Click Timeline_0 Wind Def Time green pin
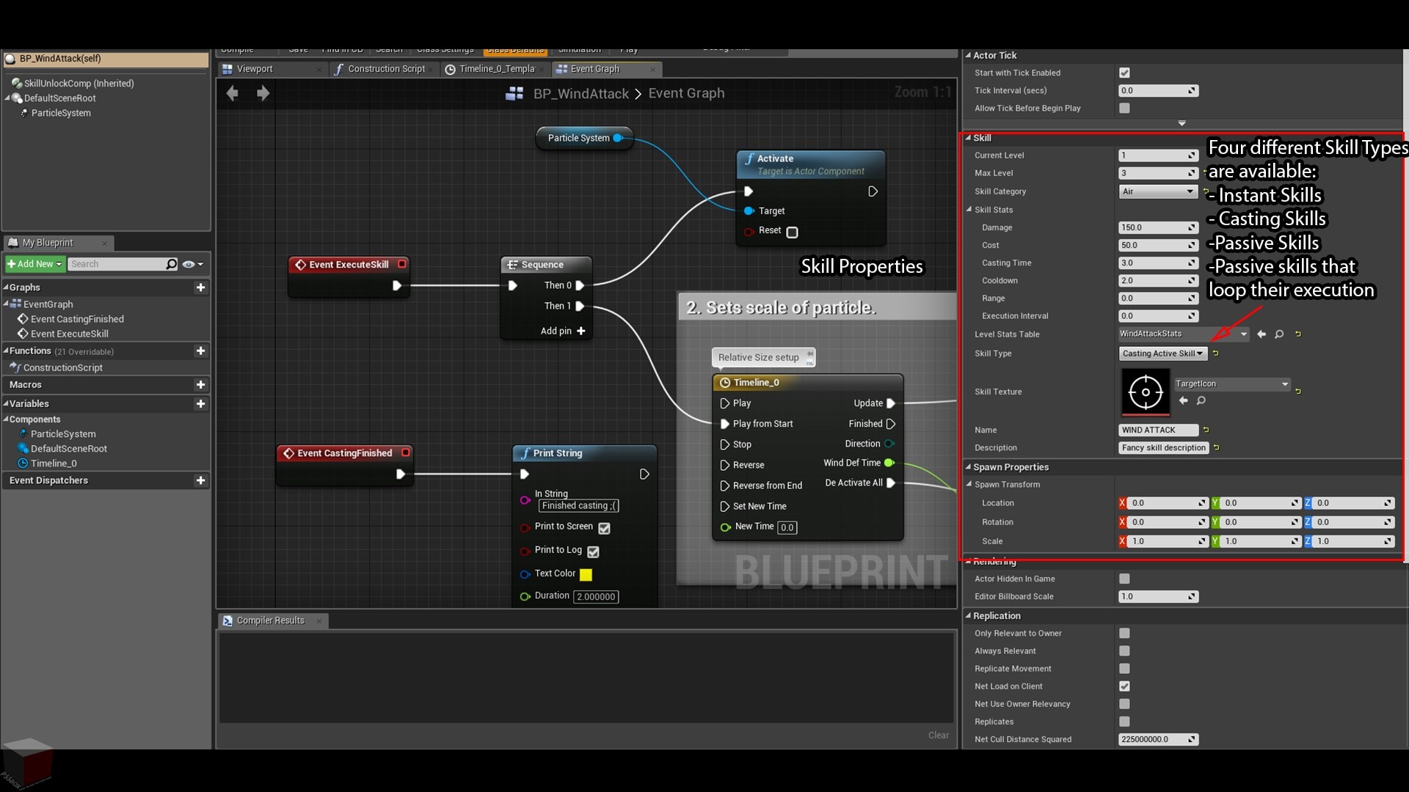The height and width of the screenshot is (792, 1409). click(x=889, y=463)
